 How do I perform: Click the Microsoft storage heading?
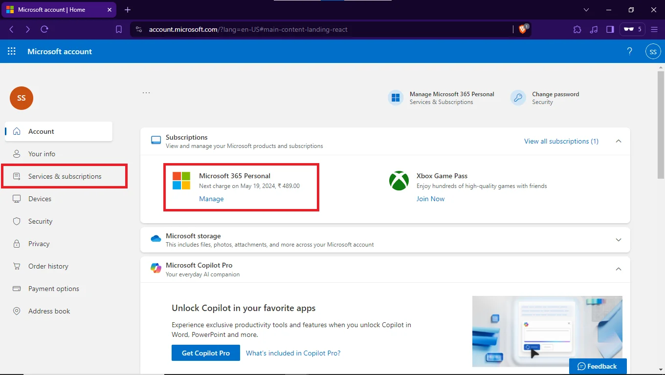[193, 236]
